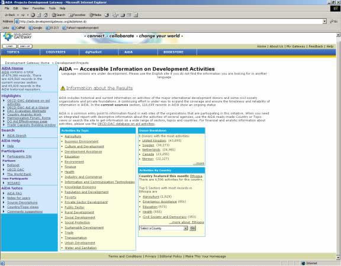The width and height of the screenshot is (341, 266).
Task: Click the Home toolbar icon
Action: click(x=46, y=15)
